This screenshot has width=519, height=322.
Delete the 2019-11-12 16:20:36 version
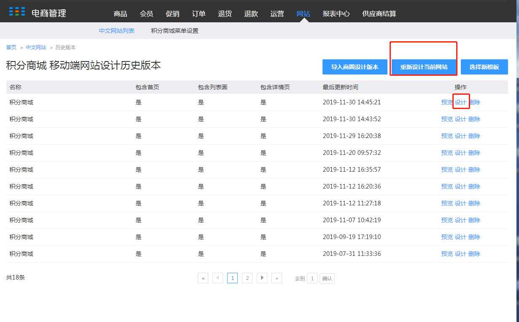pos(474,186)
